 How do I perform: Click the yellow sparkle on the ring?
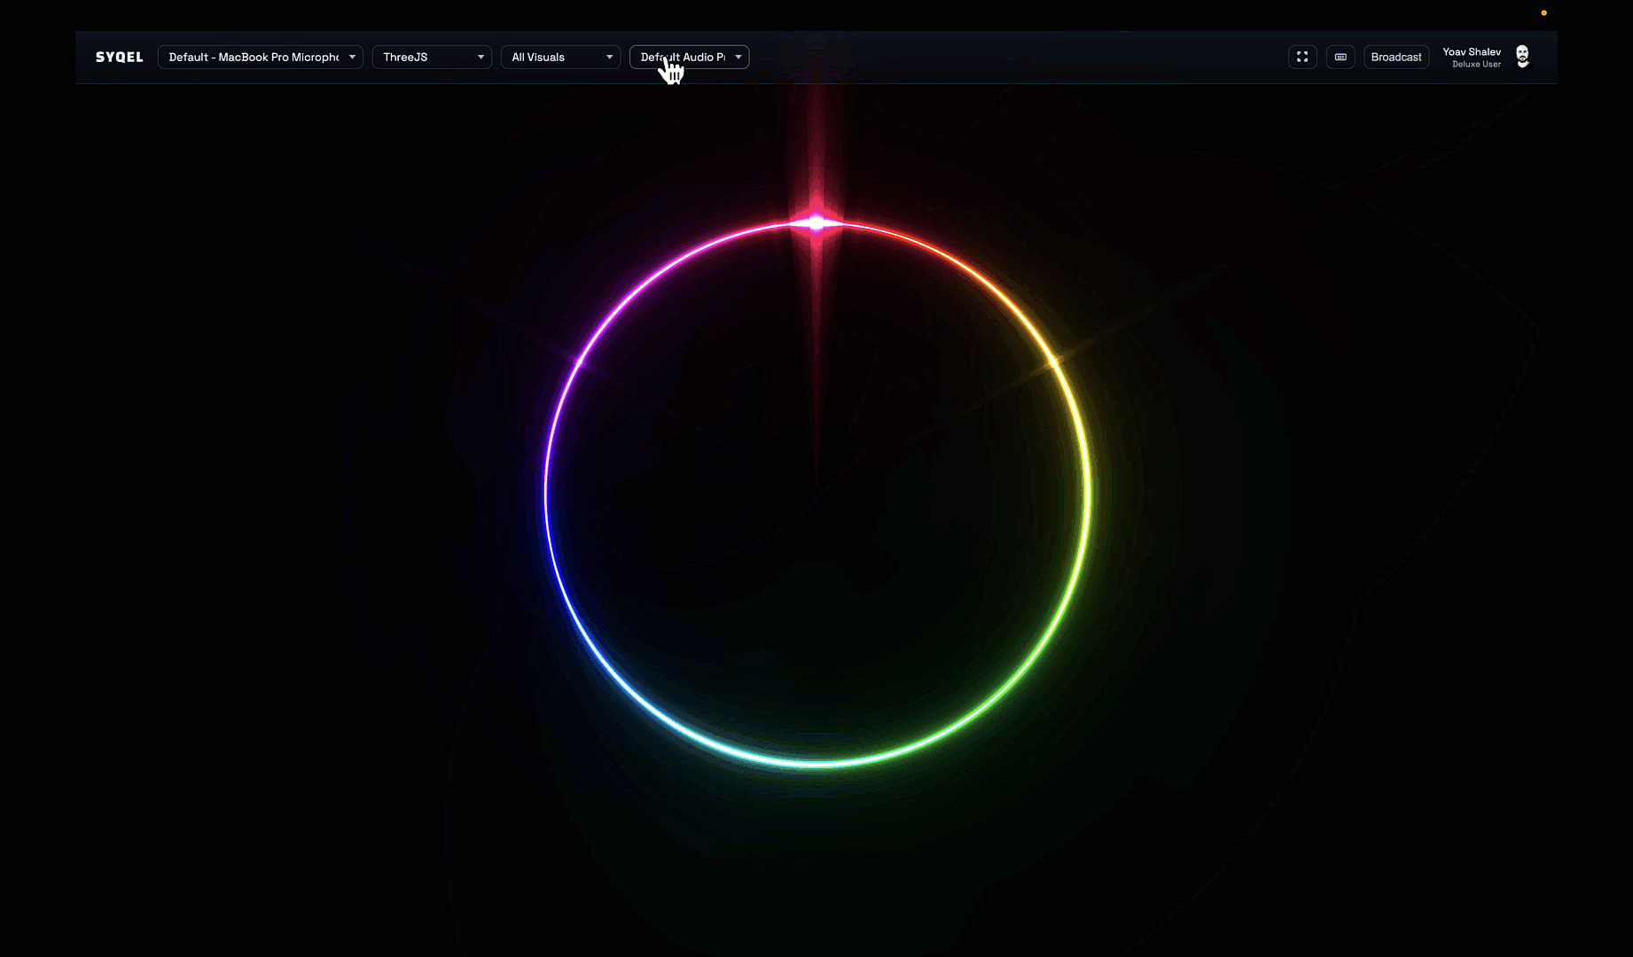(1054, 362)
